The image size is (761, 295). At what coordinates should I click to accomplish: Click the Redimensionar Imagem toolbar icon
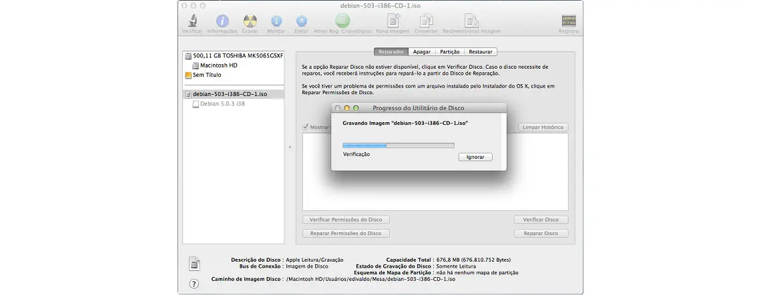(x=471, y=21)
